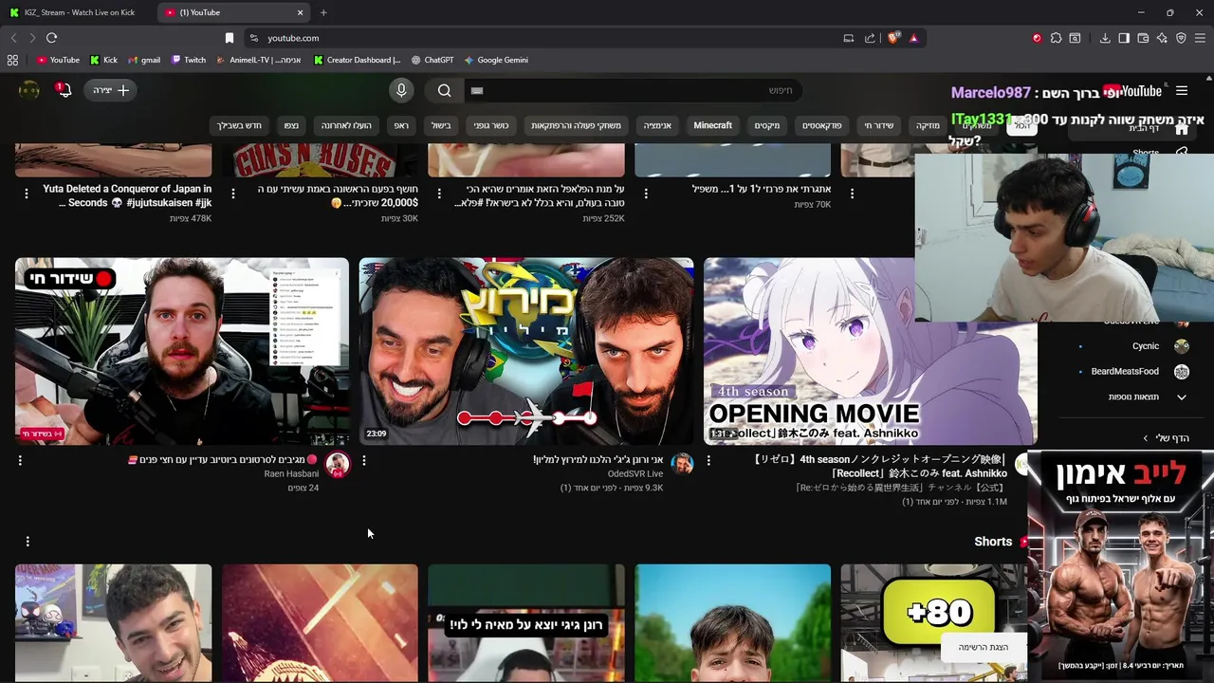The image size is (1214, 683).
Task: Open options for the 70K views short
Action: (646, 193)
